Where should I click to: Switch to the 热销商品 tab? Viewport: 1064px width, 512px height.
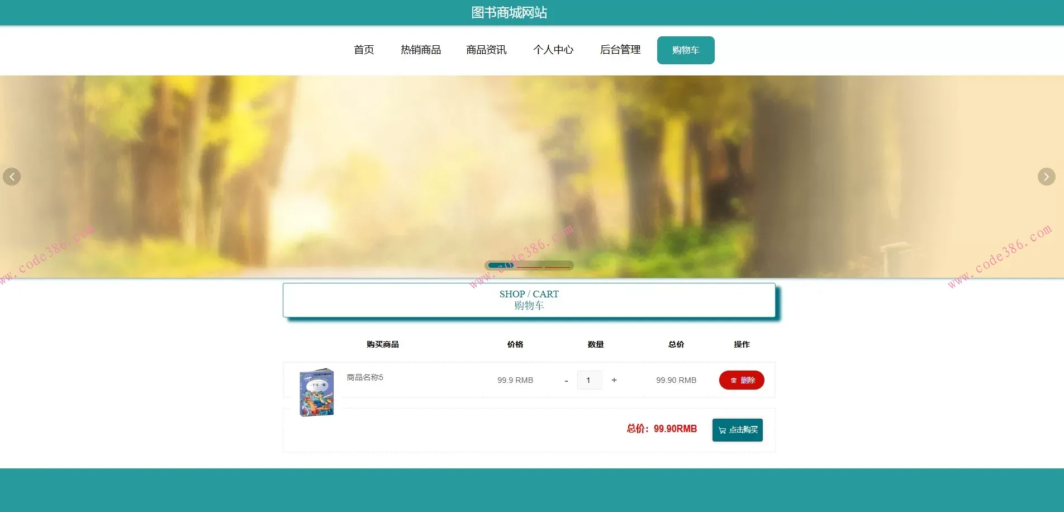pyautogui.click(x=420, y=50)
